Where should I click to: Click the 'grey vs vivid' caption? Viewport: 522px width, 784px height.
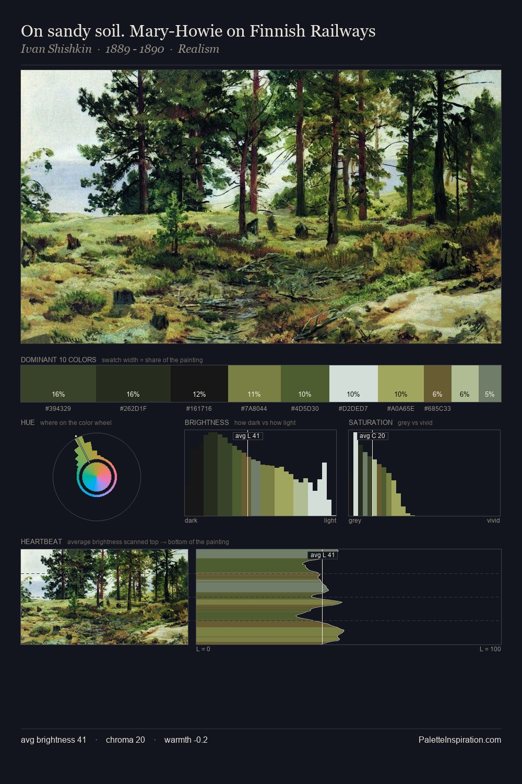[x=415, y=423]
